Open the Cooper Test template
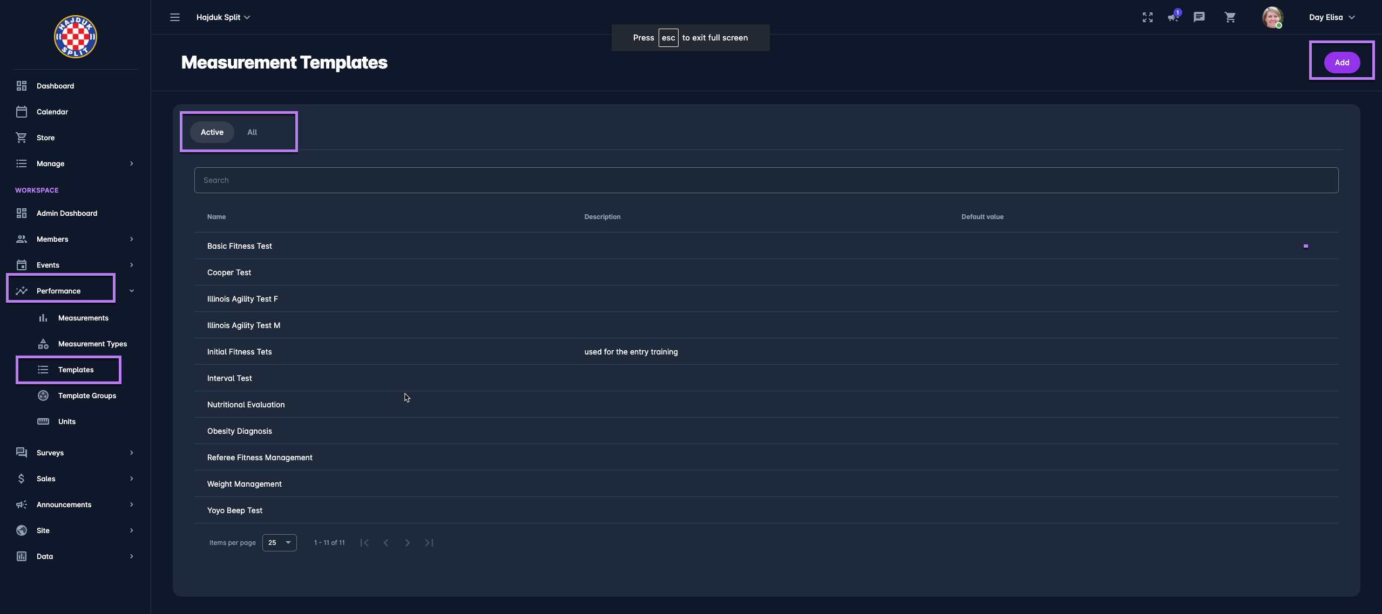1382x614 pixels. tap(229, 272)
